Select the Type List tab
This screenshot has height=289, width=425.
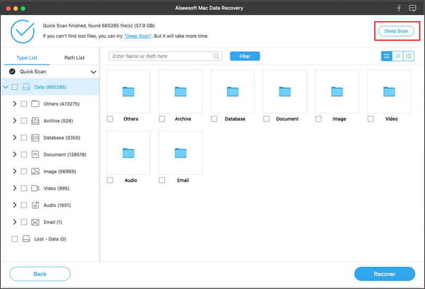[27, 57]
